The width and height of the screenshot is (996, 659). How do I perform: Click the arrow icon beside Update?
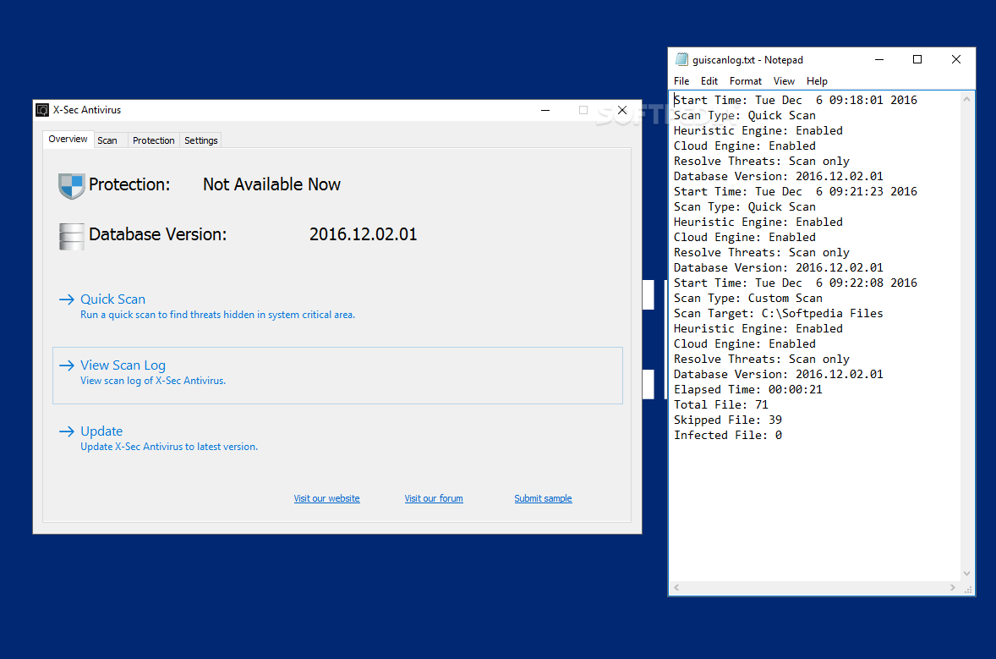(x=67, y=431)
